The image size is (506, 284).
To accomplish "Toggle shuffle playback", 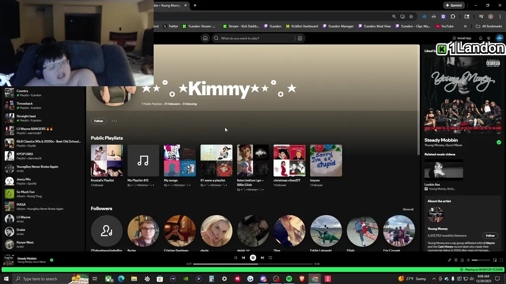I will [235, 258].
